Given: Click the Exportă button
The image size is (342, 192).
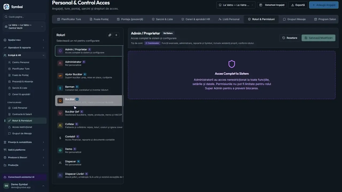Looking at the screenshot, I should click(x=298, y=5).
